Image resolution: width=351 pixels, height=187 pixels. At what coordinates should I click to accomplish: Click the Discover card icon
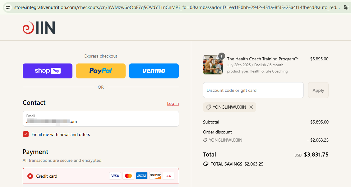155,176
